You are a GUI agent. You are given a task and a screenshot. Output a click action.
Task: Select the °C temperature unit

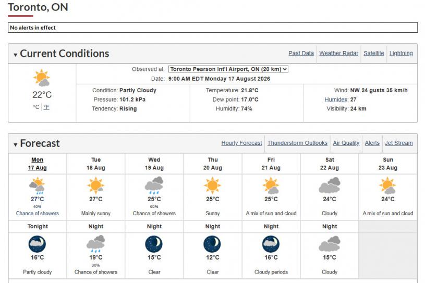click(x=37, y=107)
